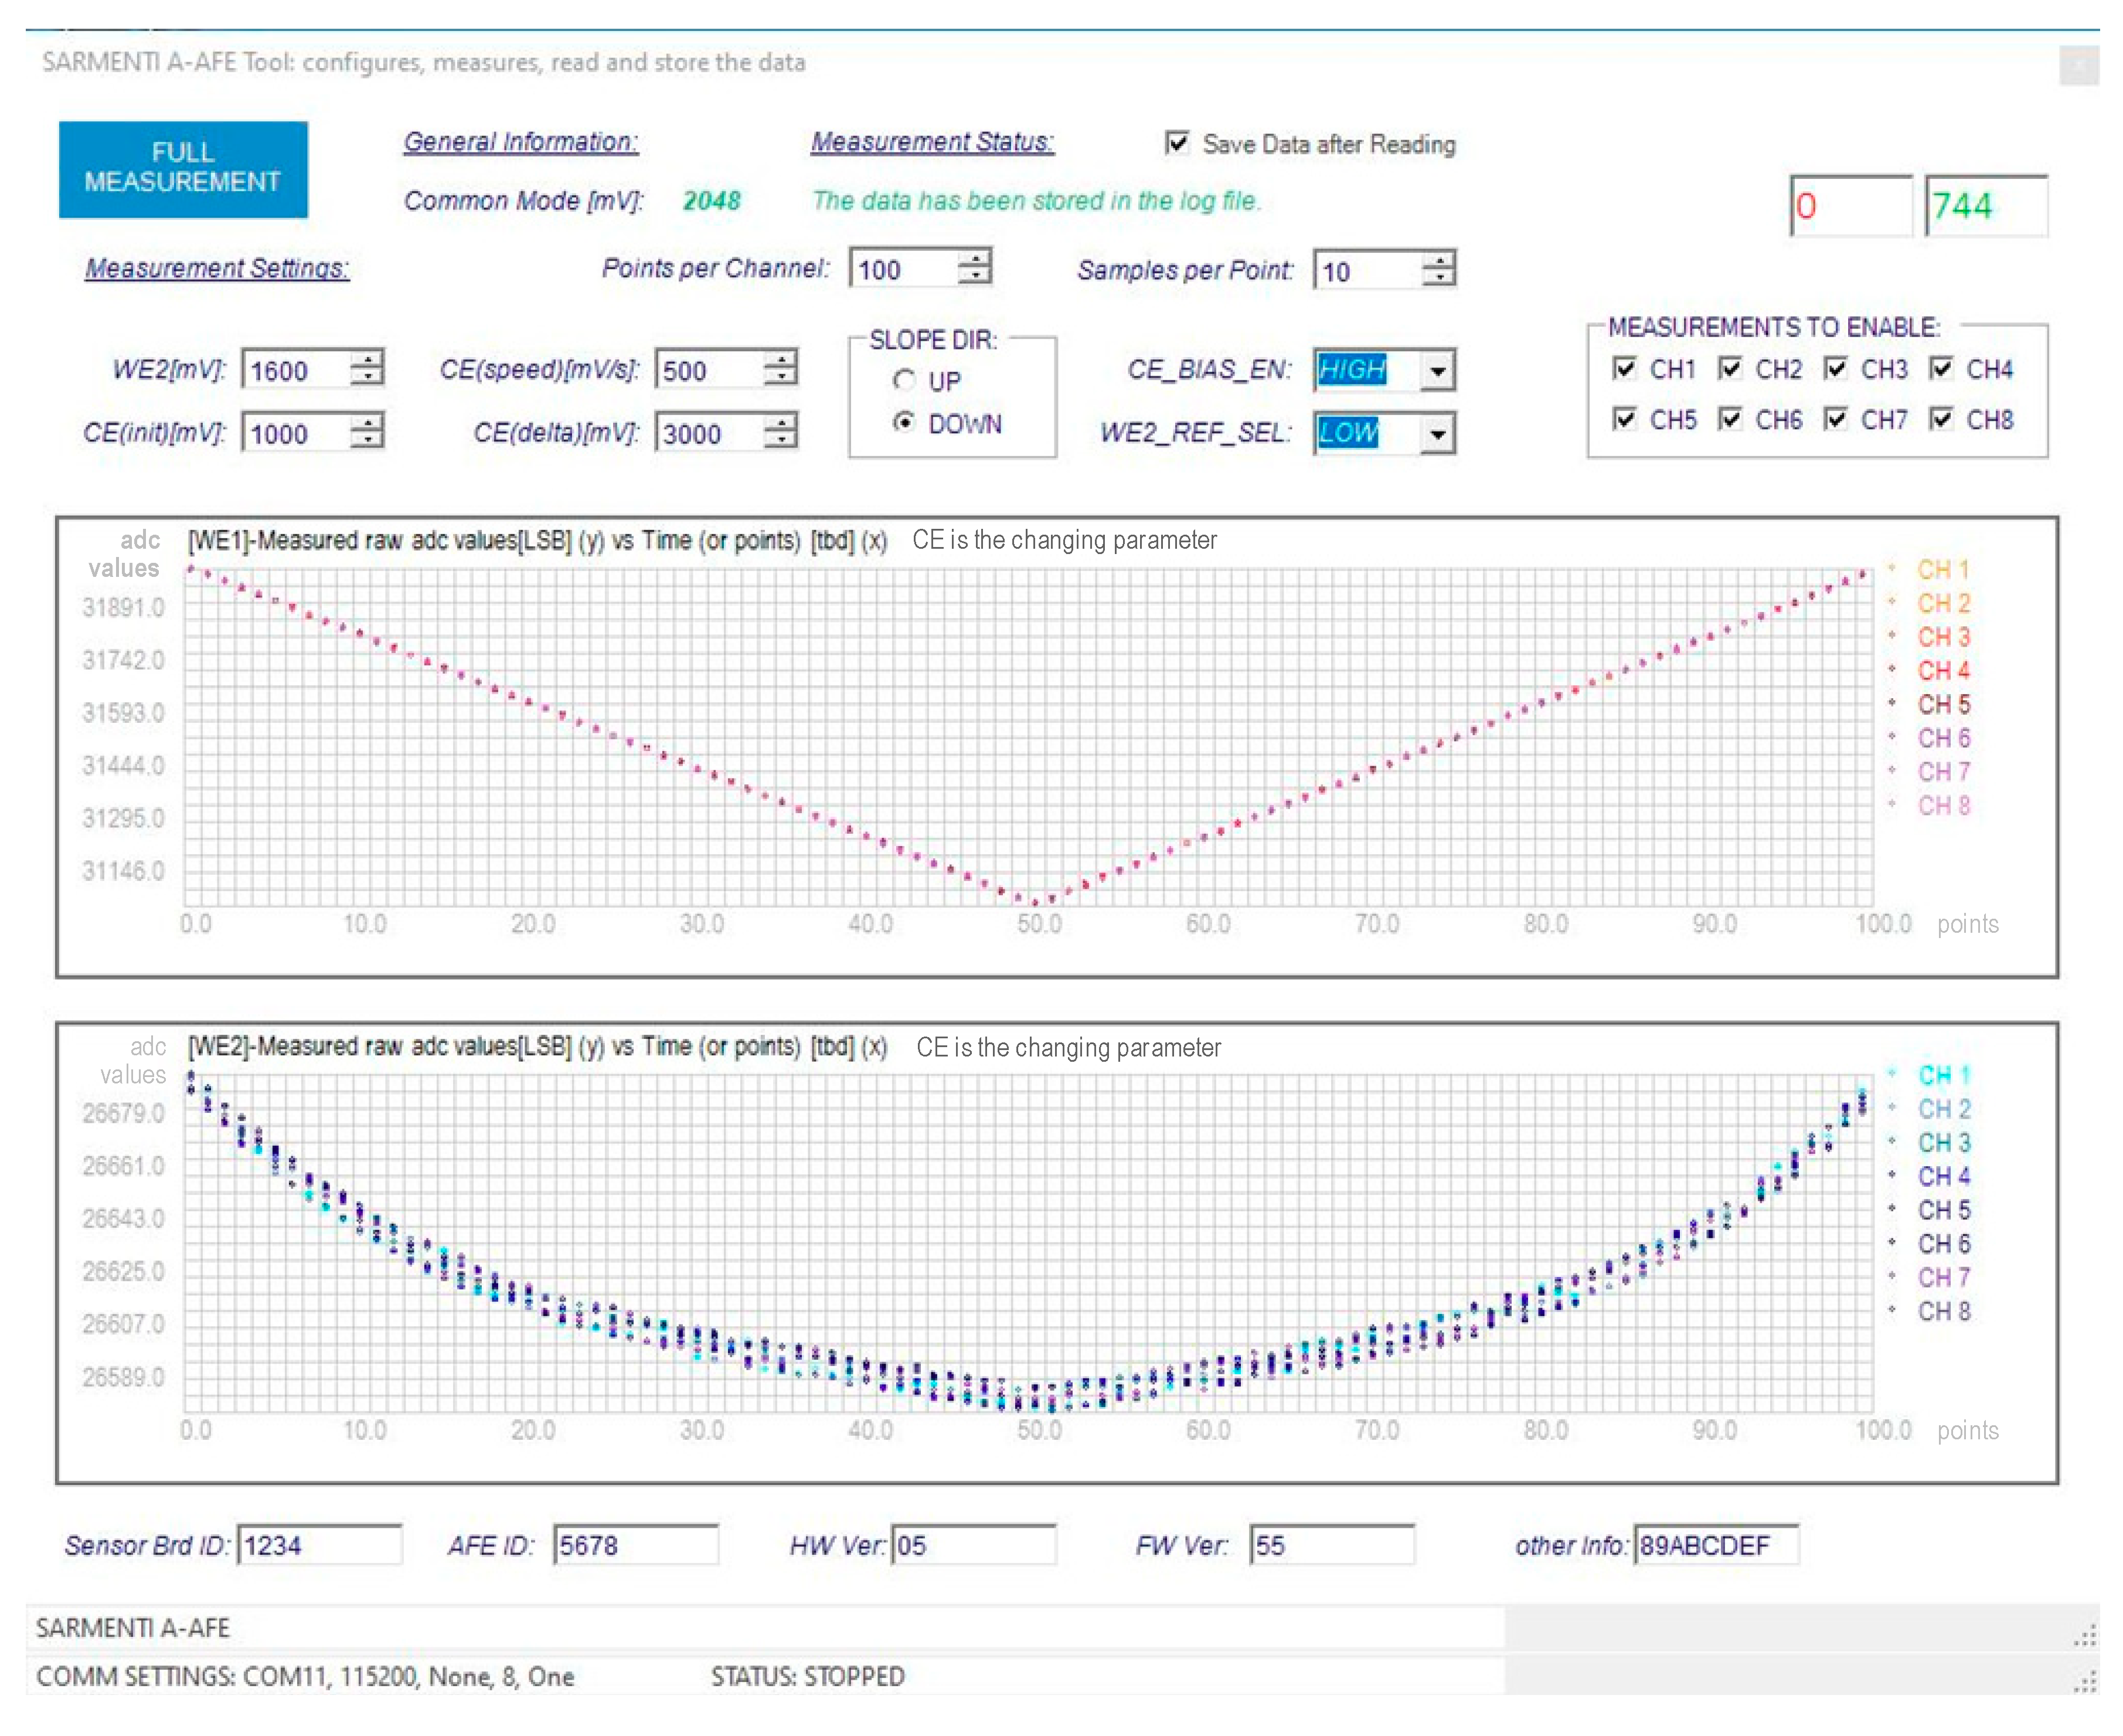Click the Sensor Brd ID field

pyautogui.click(x=320, y=1545)
